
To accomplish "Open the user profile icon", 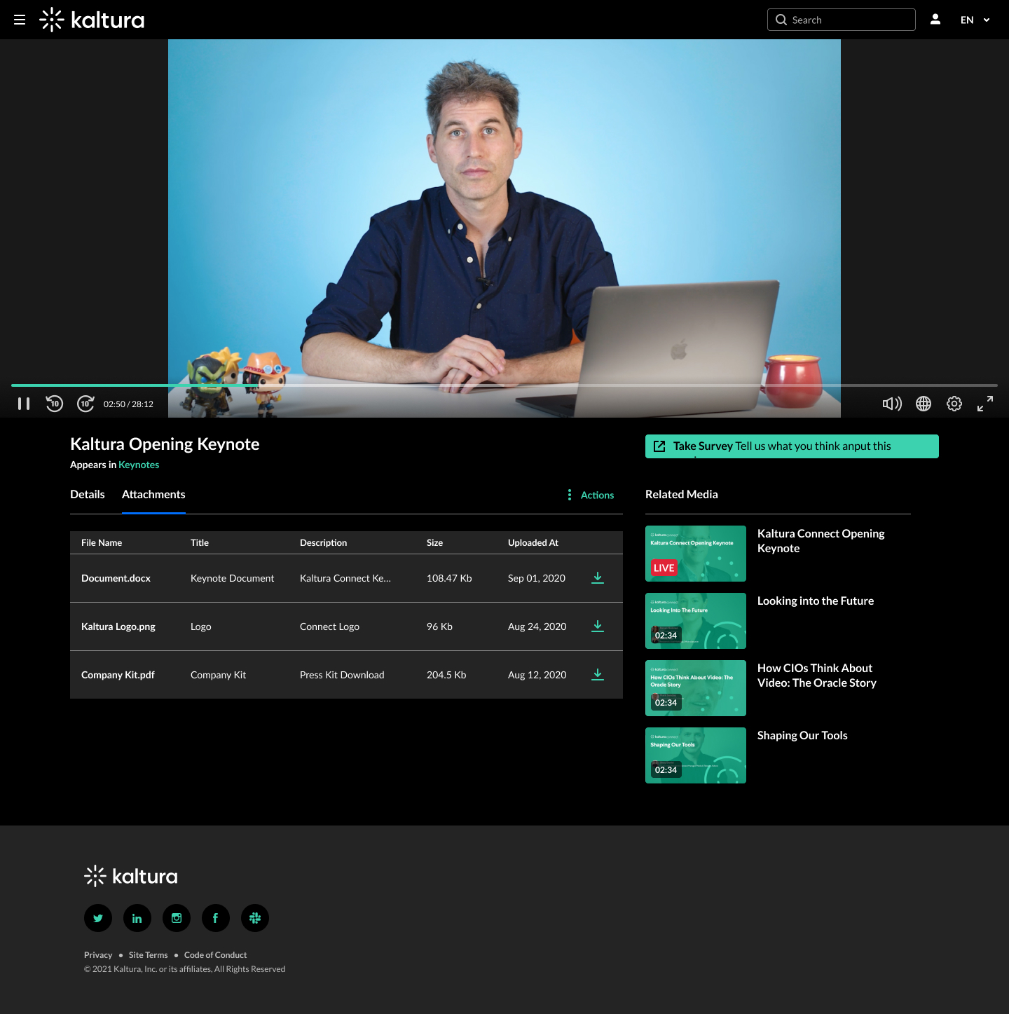I will tap(935, 20).
